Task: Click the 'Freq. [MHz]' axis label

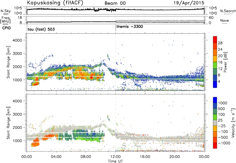Action: 5,20
